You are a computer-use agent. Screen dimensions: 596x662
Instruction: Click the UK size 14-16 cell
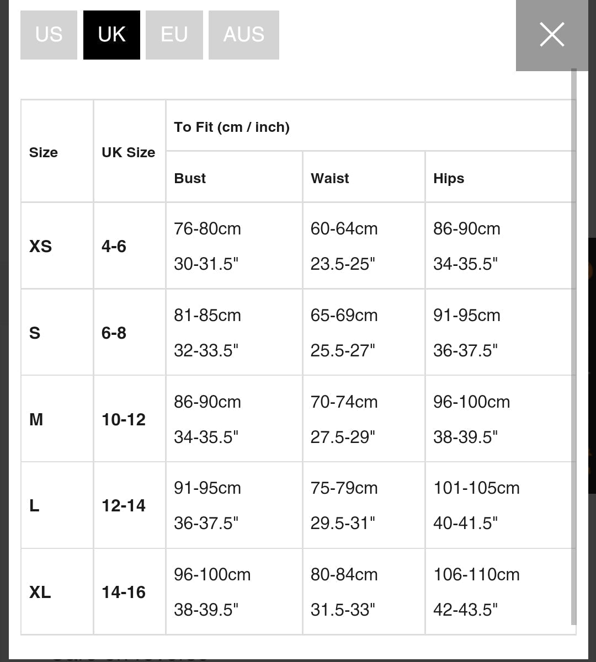click(x=124, y=592)
